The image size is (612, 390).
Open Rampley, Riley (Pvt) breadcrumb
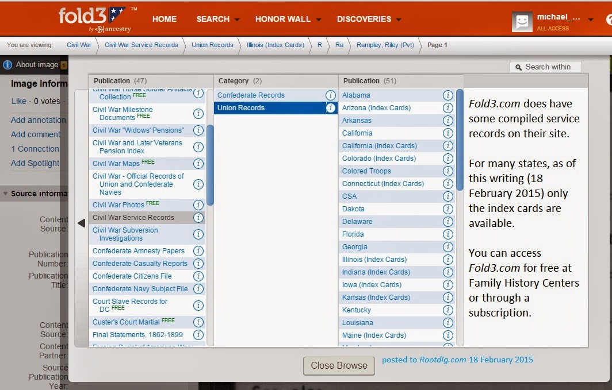tap(385, 45)
